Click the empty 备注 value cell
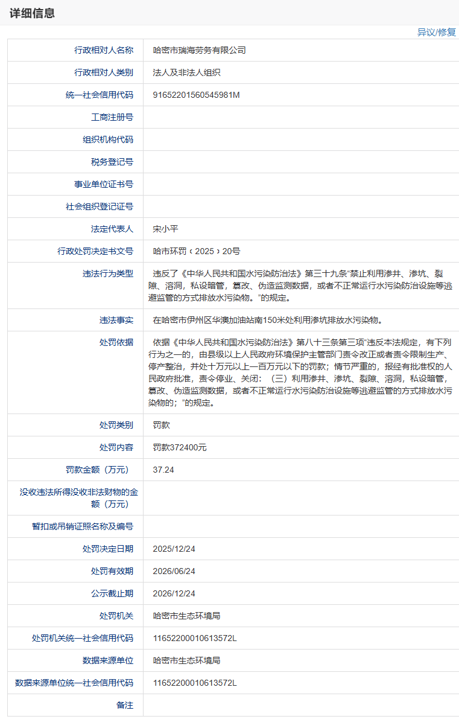This screenshot has height=728, width=459. pyautogui.click(x=300, y=705)
